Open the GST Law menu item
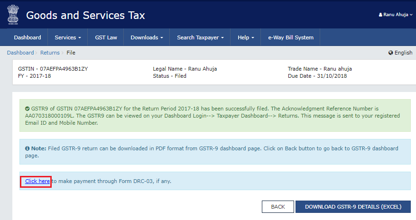Image resolution: width=416 pixels, height=220 pixels. coord(106,37)
